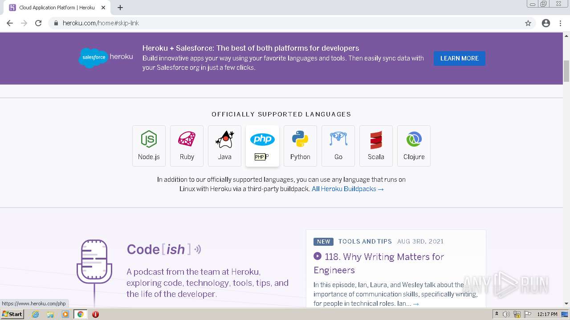Click the taskbar clock showing 12:17 PM
570x320 pixels.
[547, 314]
